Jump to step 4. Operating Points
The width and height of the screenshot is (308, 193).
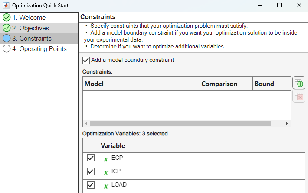coord(39,49)
